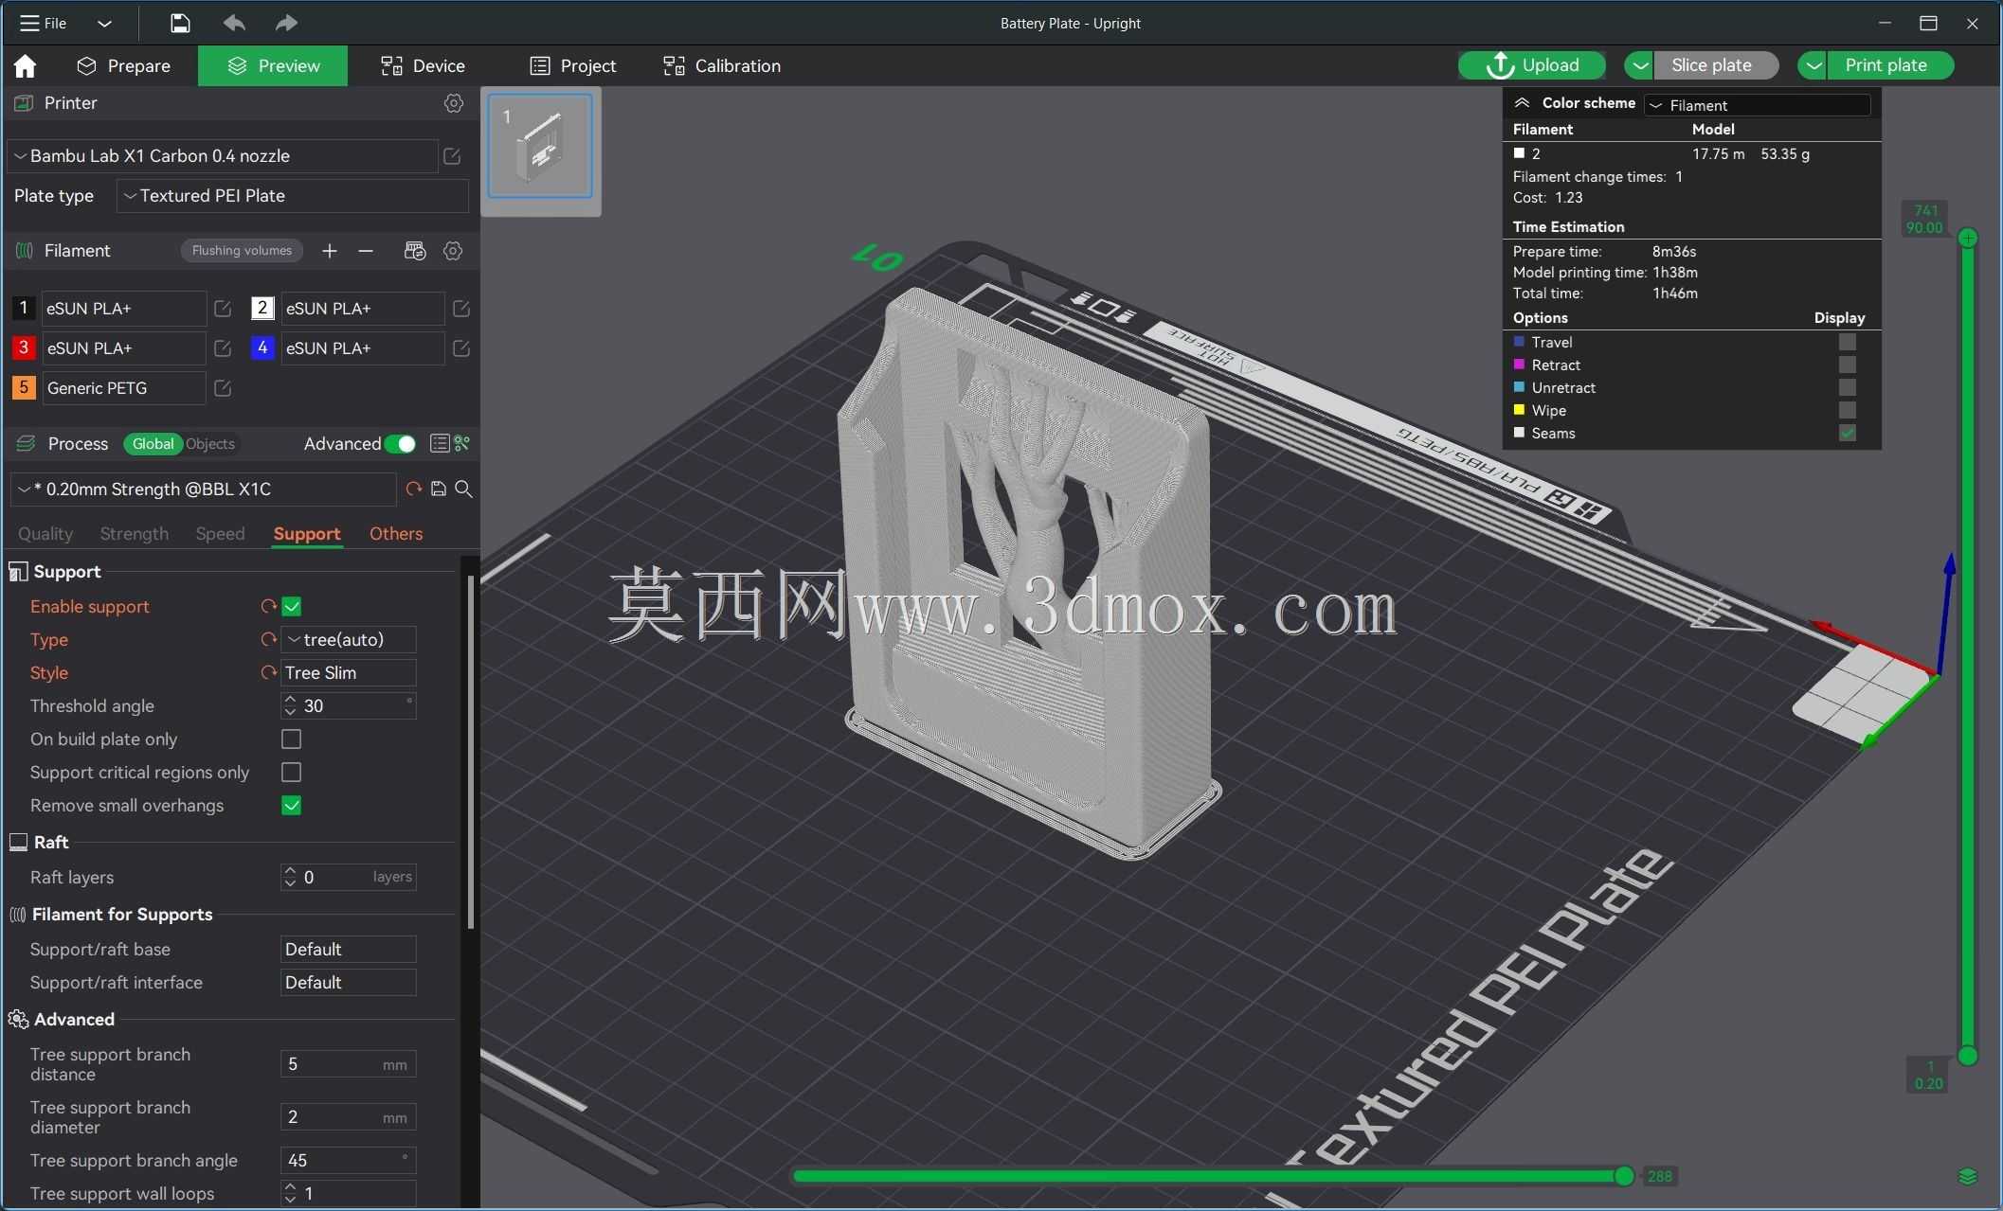Click the Undo arrow icon
The height and width of the screenshot is (1211, 2003).
tap(234, 23)
